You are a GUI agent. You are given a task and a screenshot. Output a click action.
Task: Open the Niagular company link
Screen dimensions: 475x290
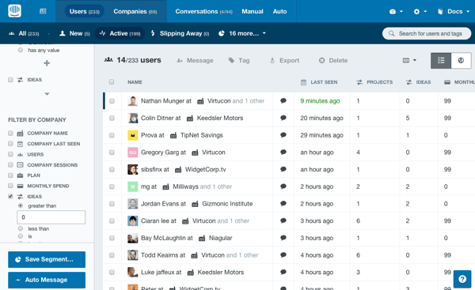click(x=220, y=238)
